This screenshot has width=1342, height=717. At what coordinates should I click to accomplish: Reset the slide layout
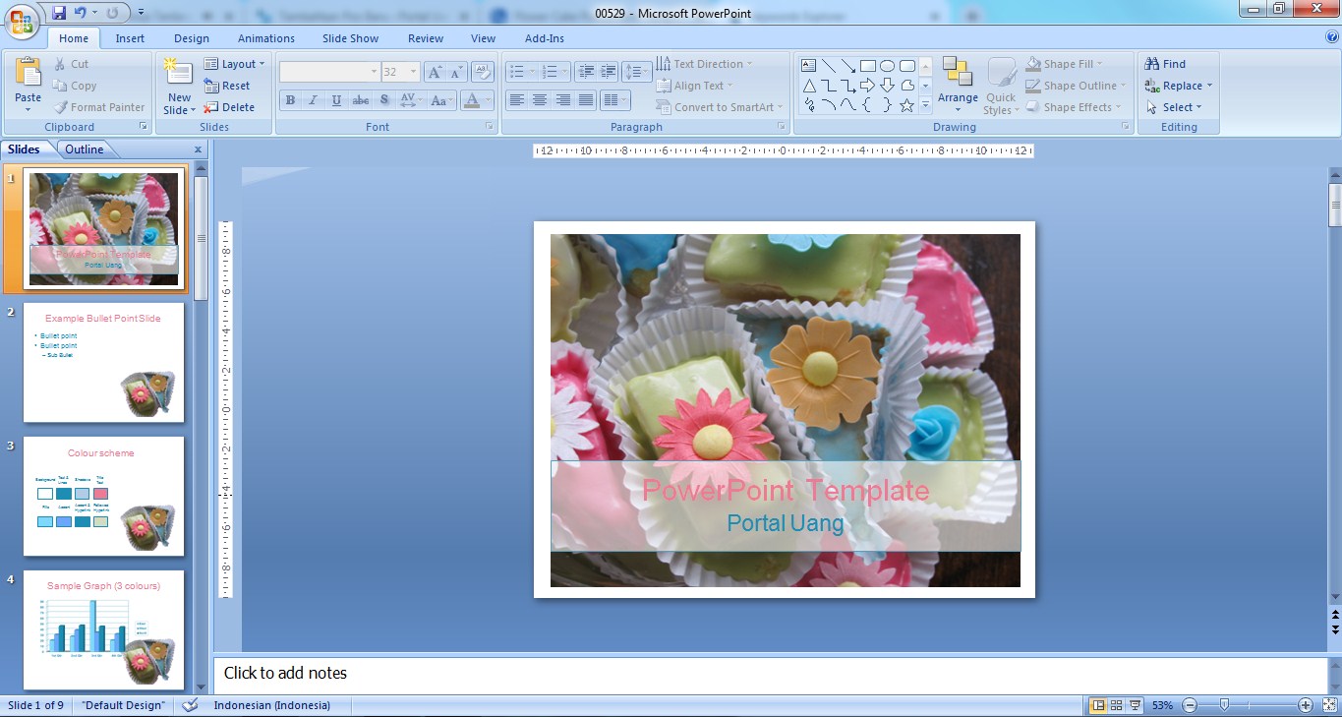point(227,86)
